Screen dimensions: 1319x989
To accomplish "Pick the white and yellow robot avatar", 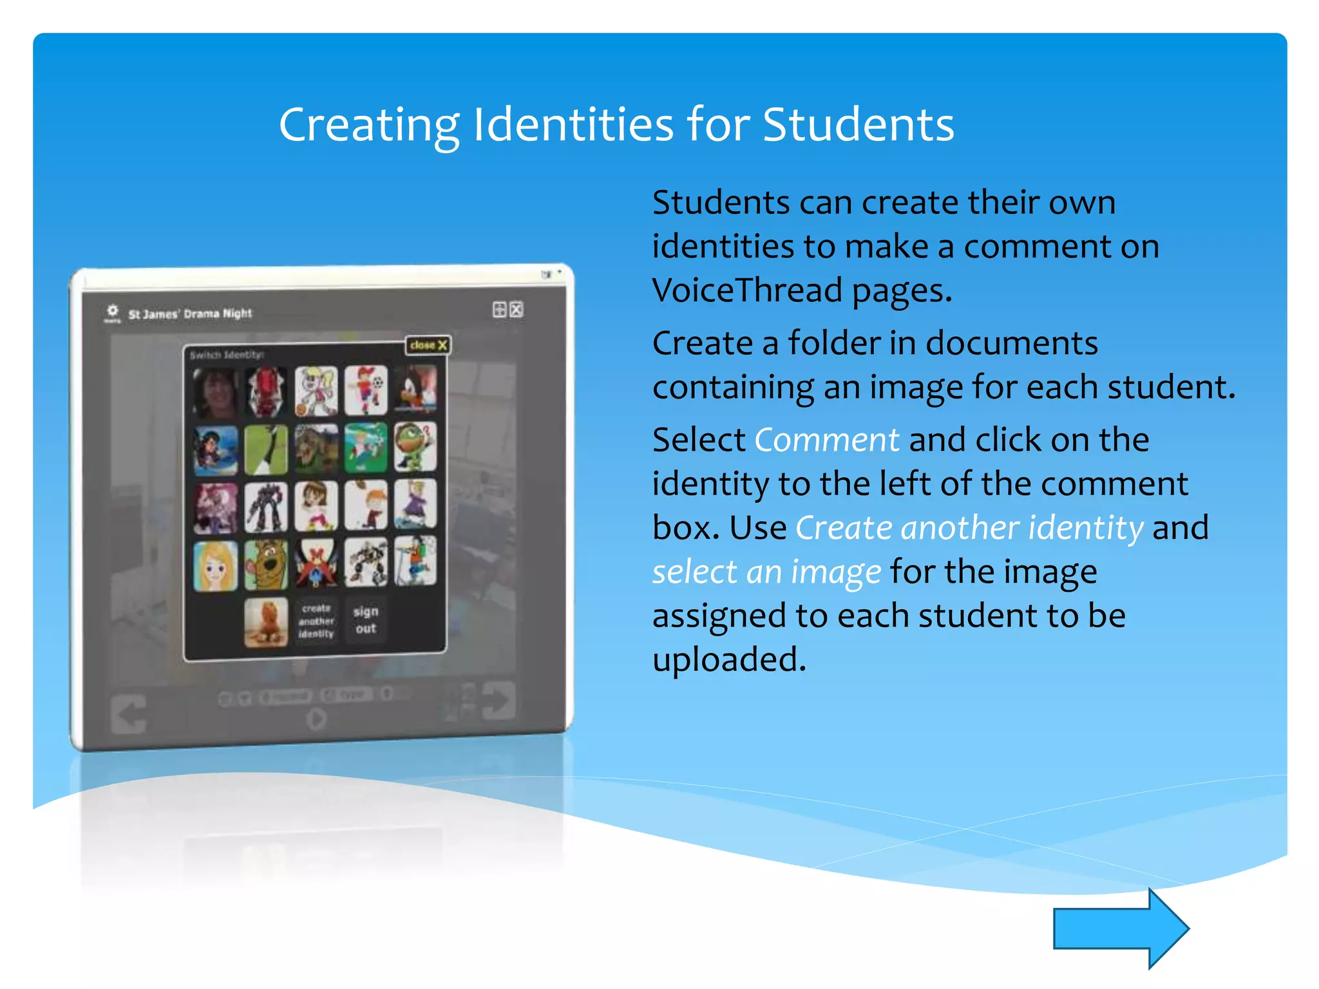I will click(x=366, y=562).
